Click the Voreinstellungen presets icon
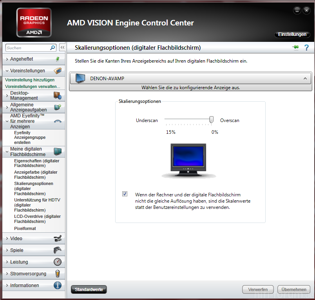Viewport: 315px width, 300px height. point(58,70)
